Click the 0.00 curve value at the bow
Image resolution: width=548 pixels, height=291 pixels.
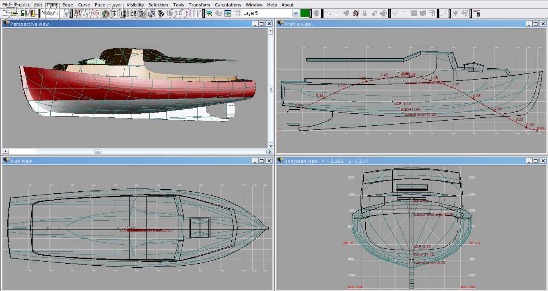click(541, 129)
